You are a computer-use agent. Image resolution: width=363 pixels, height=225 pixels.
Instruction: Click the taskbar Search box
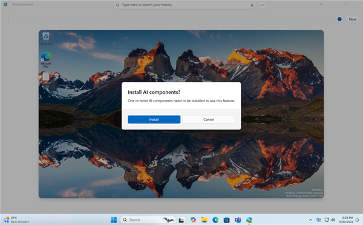pyautogui.click(x=148, y=220)
